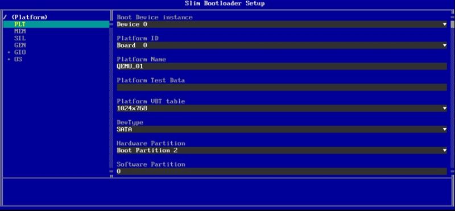Open the DevType dropdown showing SATA
The image size is (455, 211).
point(282,130)
